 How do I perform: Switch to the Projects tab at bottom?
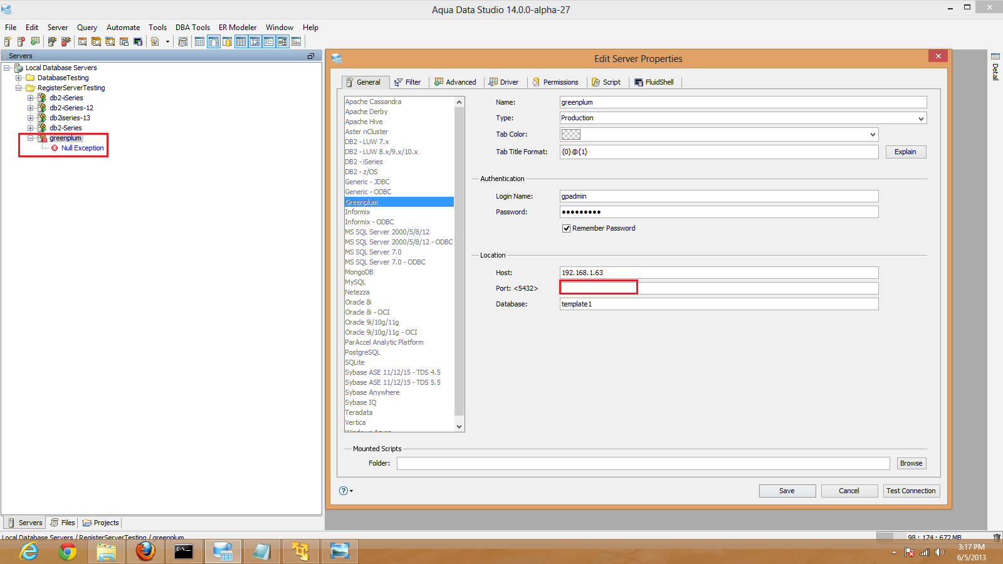coord(101,523)
